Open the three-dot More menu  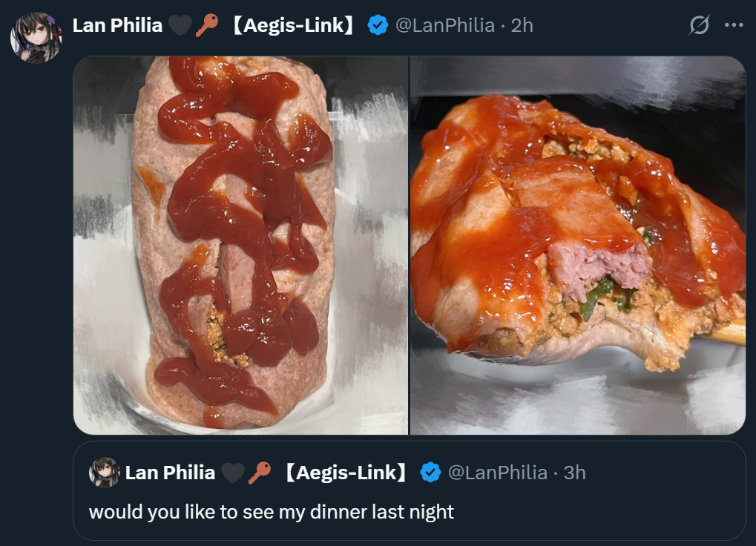click(x=734, y=25)
